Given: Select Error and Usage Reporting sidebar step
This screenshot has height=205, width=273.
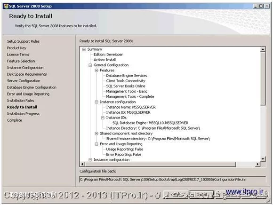Looking at the screenshot, I should click(x=28, y=94).
